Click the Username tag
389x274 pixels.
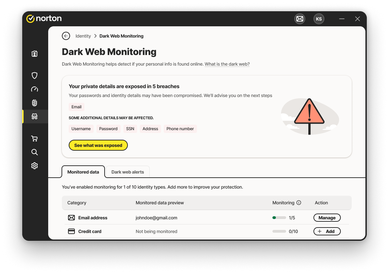tap(81, 129)
